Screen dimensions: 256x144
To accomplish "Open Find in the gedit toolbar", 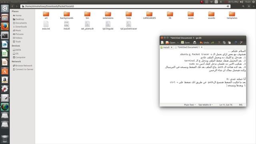I will (236, 42).
